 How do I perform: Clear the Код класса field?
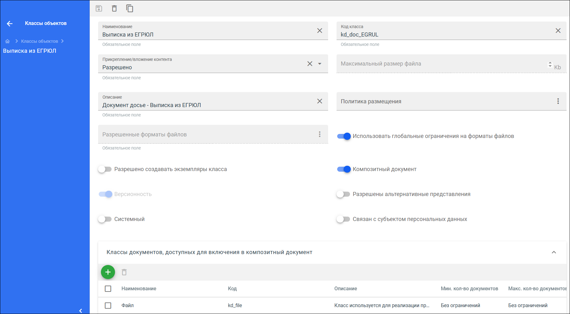point(558,31)
